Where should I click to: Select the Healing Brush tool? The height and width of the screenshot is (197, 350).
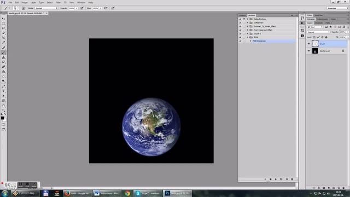pos(3,48)
